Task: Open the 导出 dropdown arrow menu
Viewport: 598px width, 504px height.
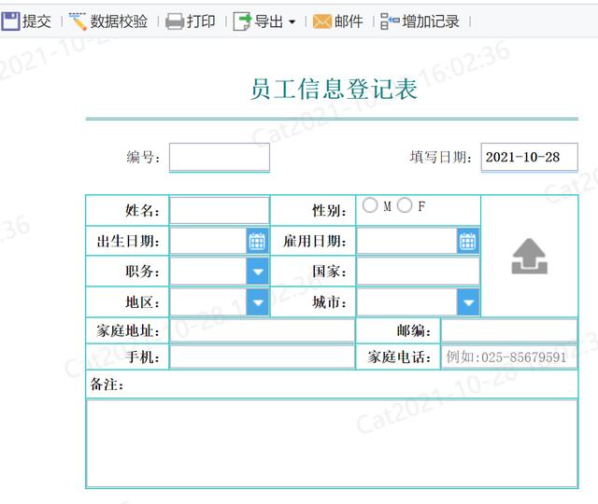Action: tap(292, 21)
